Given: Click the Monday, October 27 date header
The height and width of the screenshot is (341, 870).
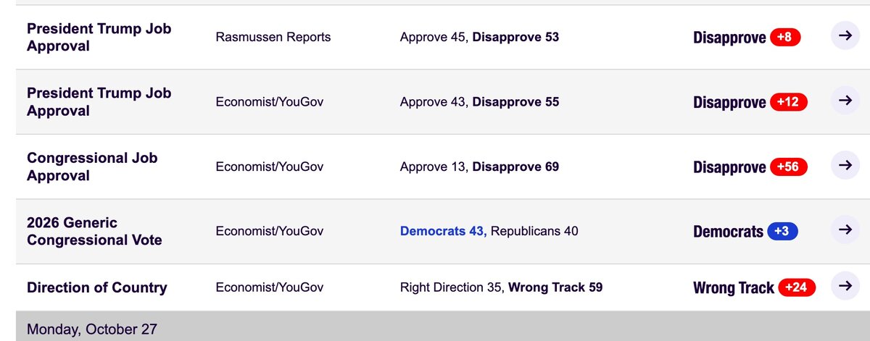Looking at the screenshot, I should pyautogui.click(x=91, y=329).
